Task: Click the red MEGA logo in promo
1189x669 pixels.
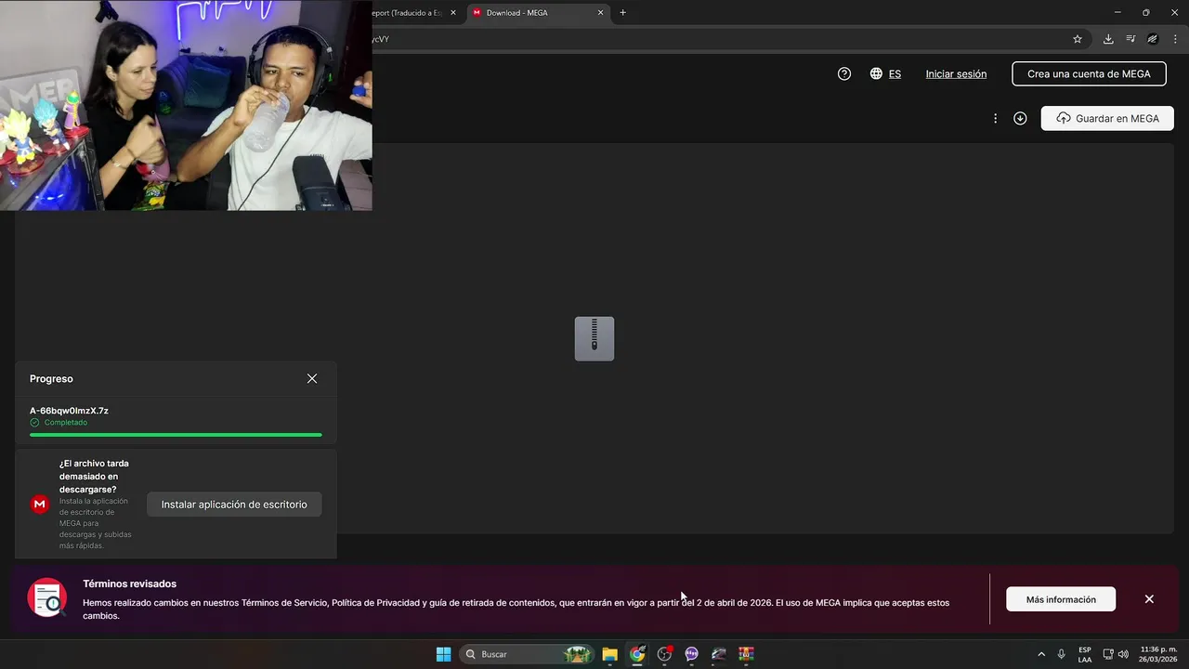Action: click(x=40, y=505)
